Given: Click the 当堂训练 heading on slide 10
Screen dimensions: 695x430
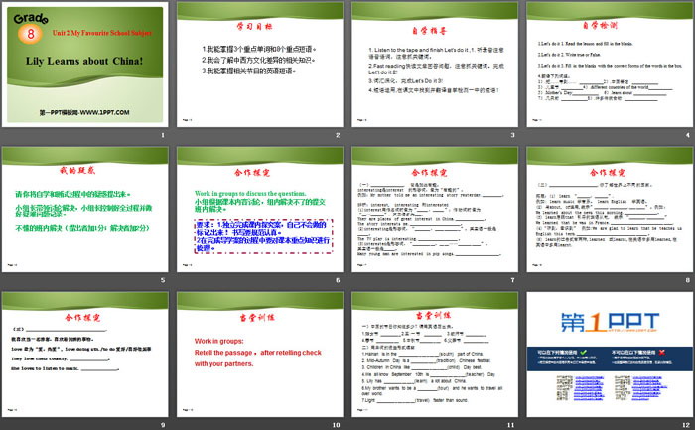Looking at the screenshot, I should tap(257, 318).
